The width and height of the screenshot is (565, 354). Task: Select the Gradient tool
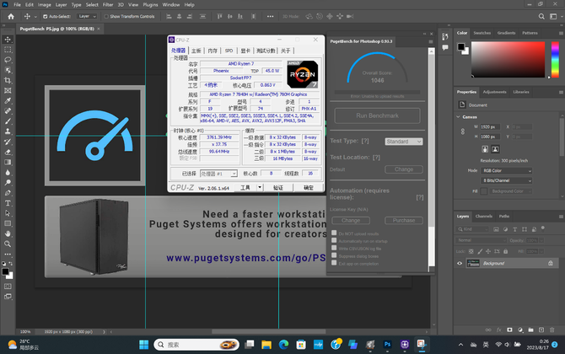(8, 162)
